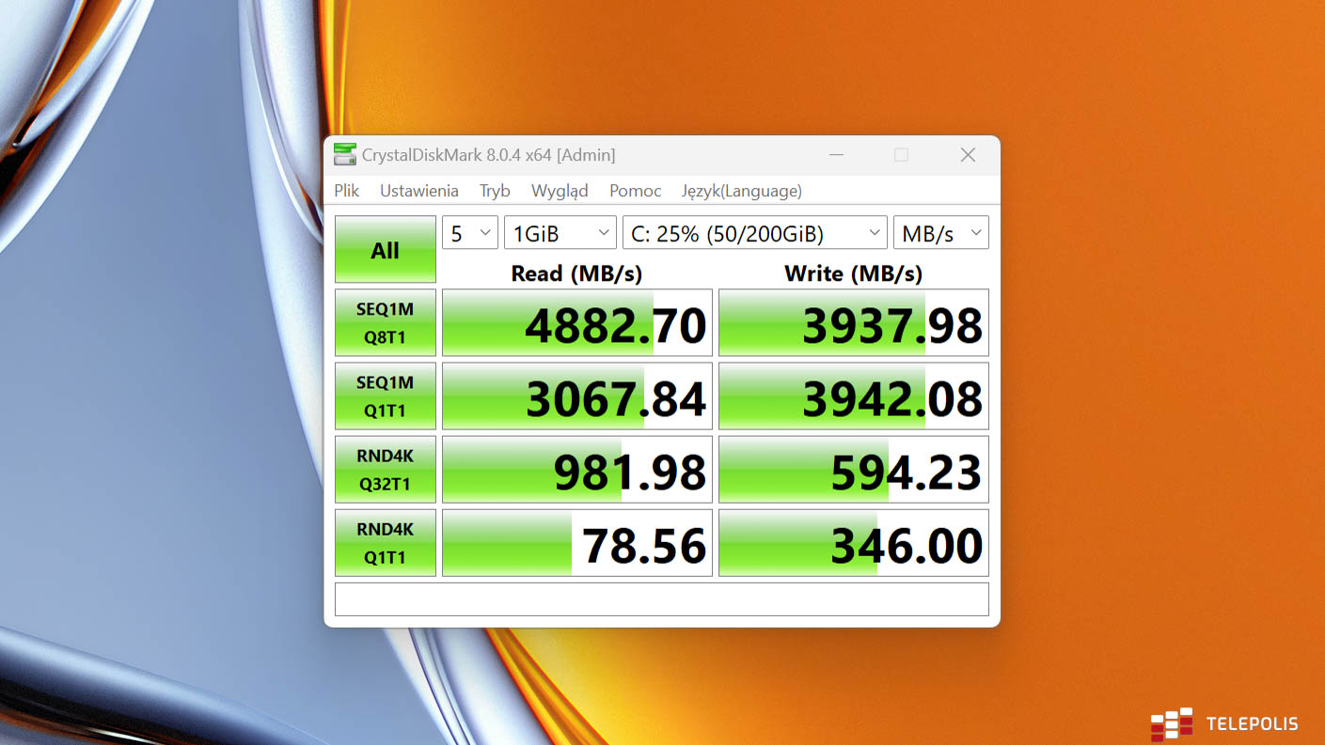
Task: Open the Język(Language) menu
Action: point(741,191)
